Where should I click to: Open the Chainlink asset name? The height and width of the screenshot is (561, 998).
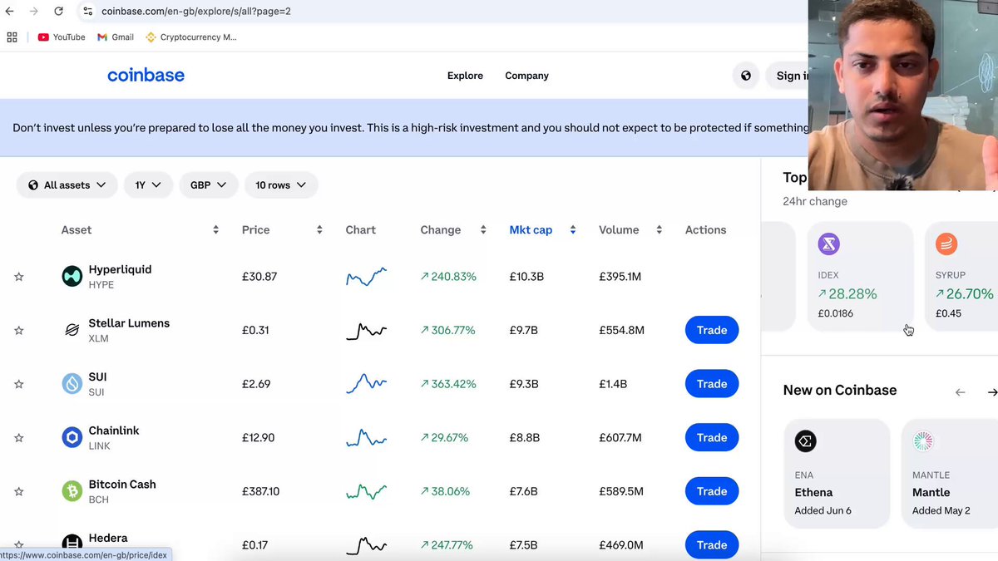click(x=114, y=431)
